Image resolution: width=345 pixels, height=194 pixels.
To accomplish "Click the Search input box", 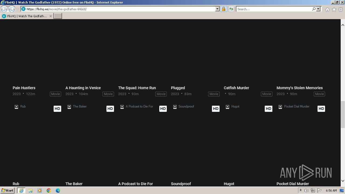I will (274, 9).
